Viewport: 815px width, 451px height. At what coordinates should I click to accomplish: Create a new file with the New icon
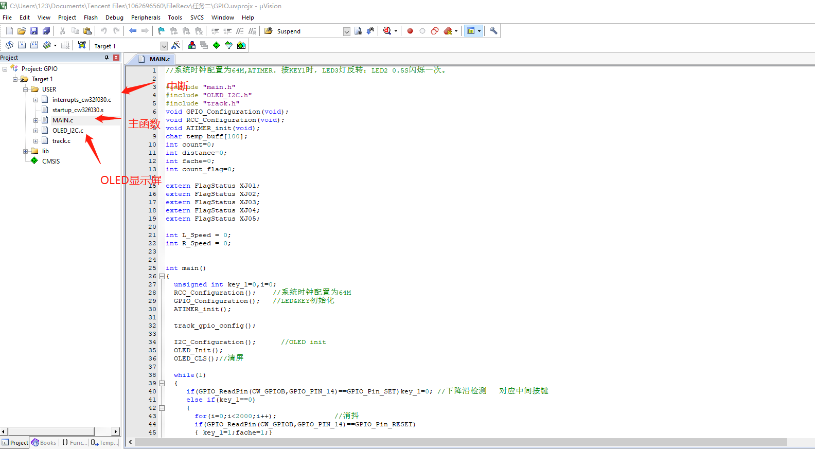(x=9, y=31)
